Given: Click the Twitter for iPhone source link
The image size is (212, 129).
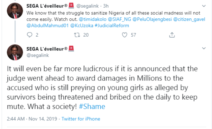Looking at the screenshot, I should click(x=81, y=119).
